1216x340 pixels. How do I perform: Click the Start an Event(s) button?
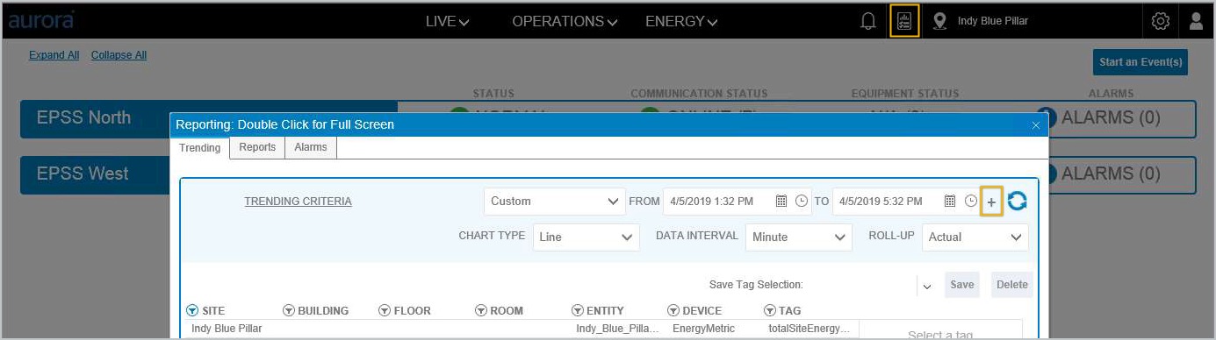(x=1140, y=62)
